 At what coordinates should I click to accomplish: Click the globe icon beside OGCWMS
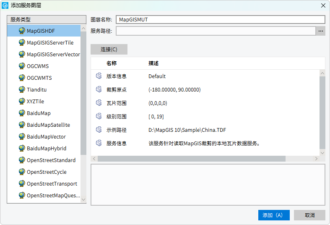22,66
